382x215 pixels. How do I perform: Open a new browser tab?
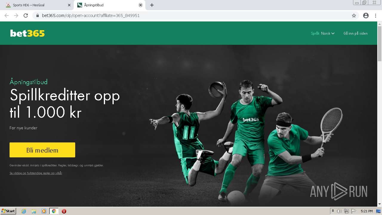click(x=152, y=5)
